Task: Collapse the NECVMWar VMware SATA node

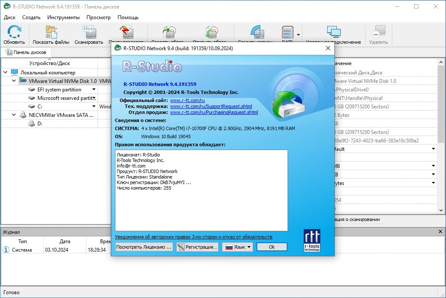Action: point(14,115)
